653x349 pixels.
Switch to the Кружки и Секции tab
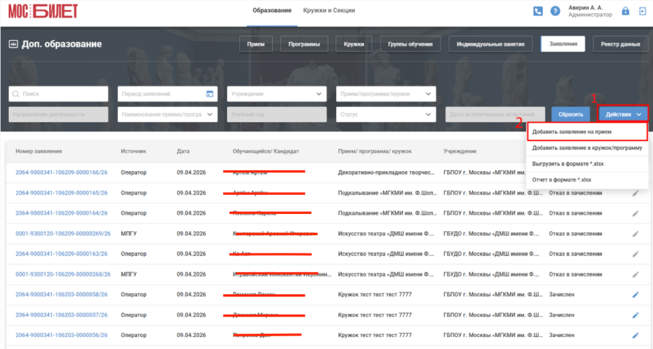tap(329, 10)
